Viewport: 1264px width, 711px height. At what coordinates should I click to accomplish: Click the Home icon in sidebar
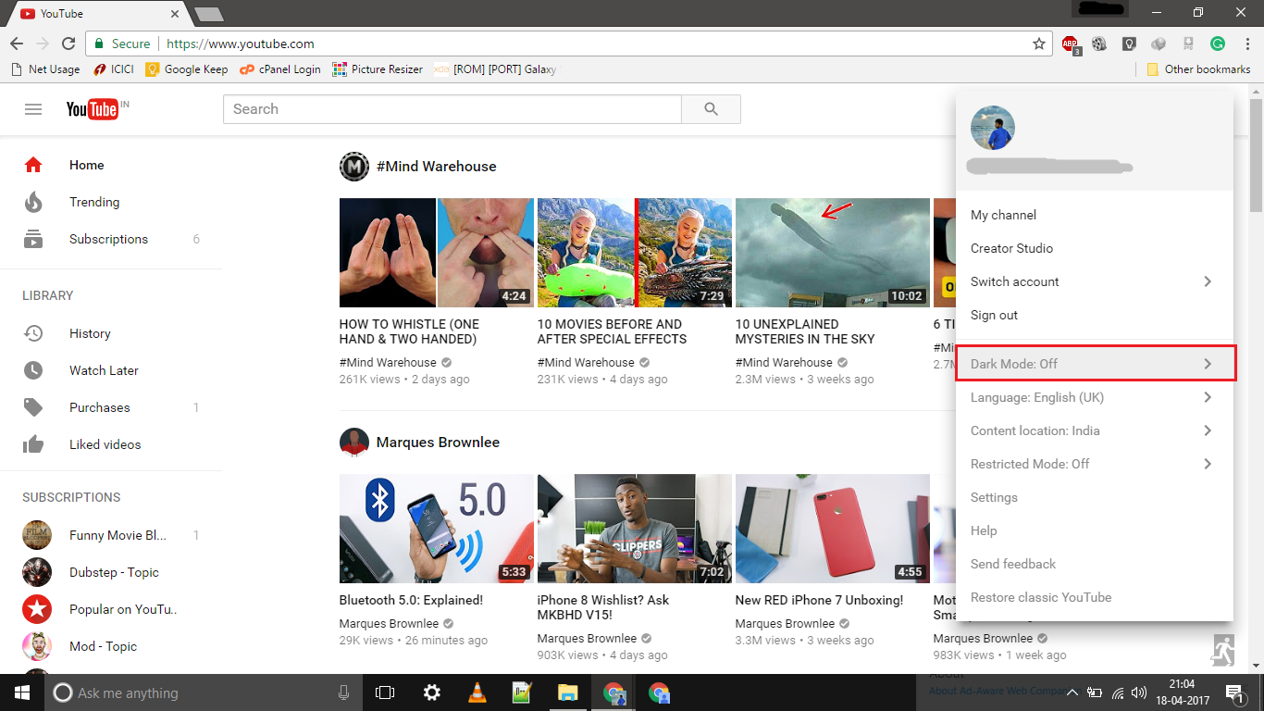point(33,165)
